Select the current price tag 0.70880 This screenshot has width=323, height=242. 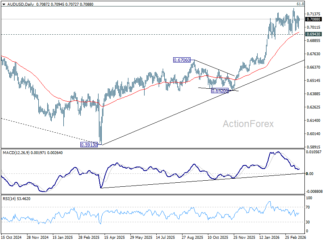pos(313,19)
